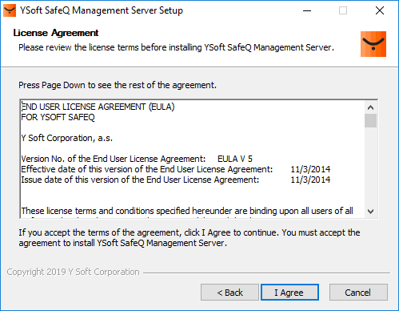This screenshot has width=399, height=311.
Task: Cancel the installation
Action: pos(358,293)
